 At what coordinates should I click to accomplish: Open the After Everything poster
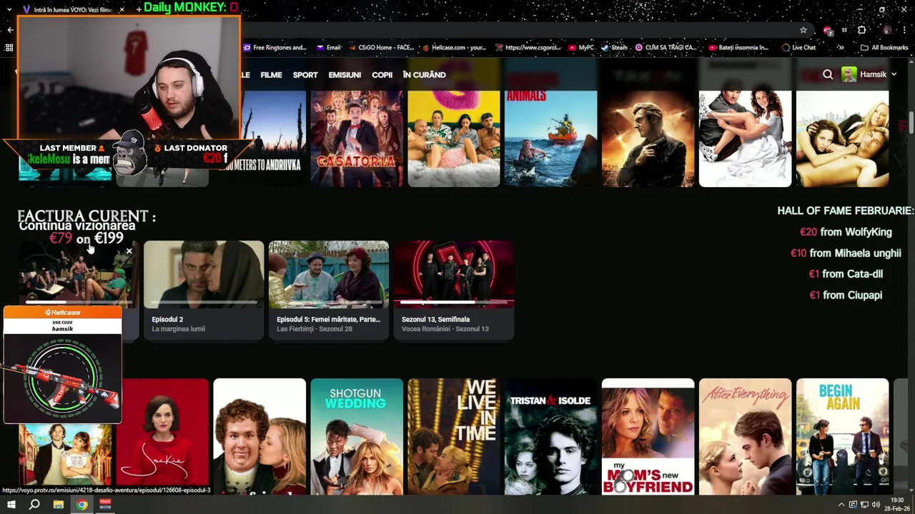click(x=746, y=436)
